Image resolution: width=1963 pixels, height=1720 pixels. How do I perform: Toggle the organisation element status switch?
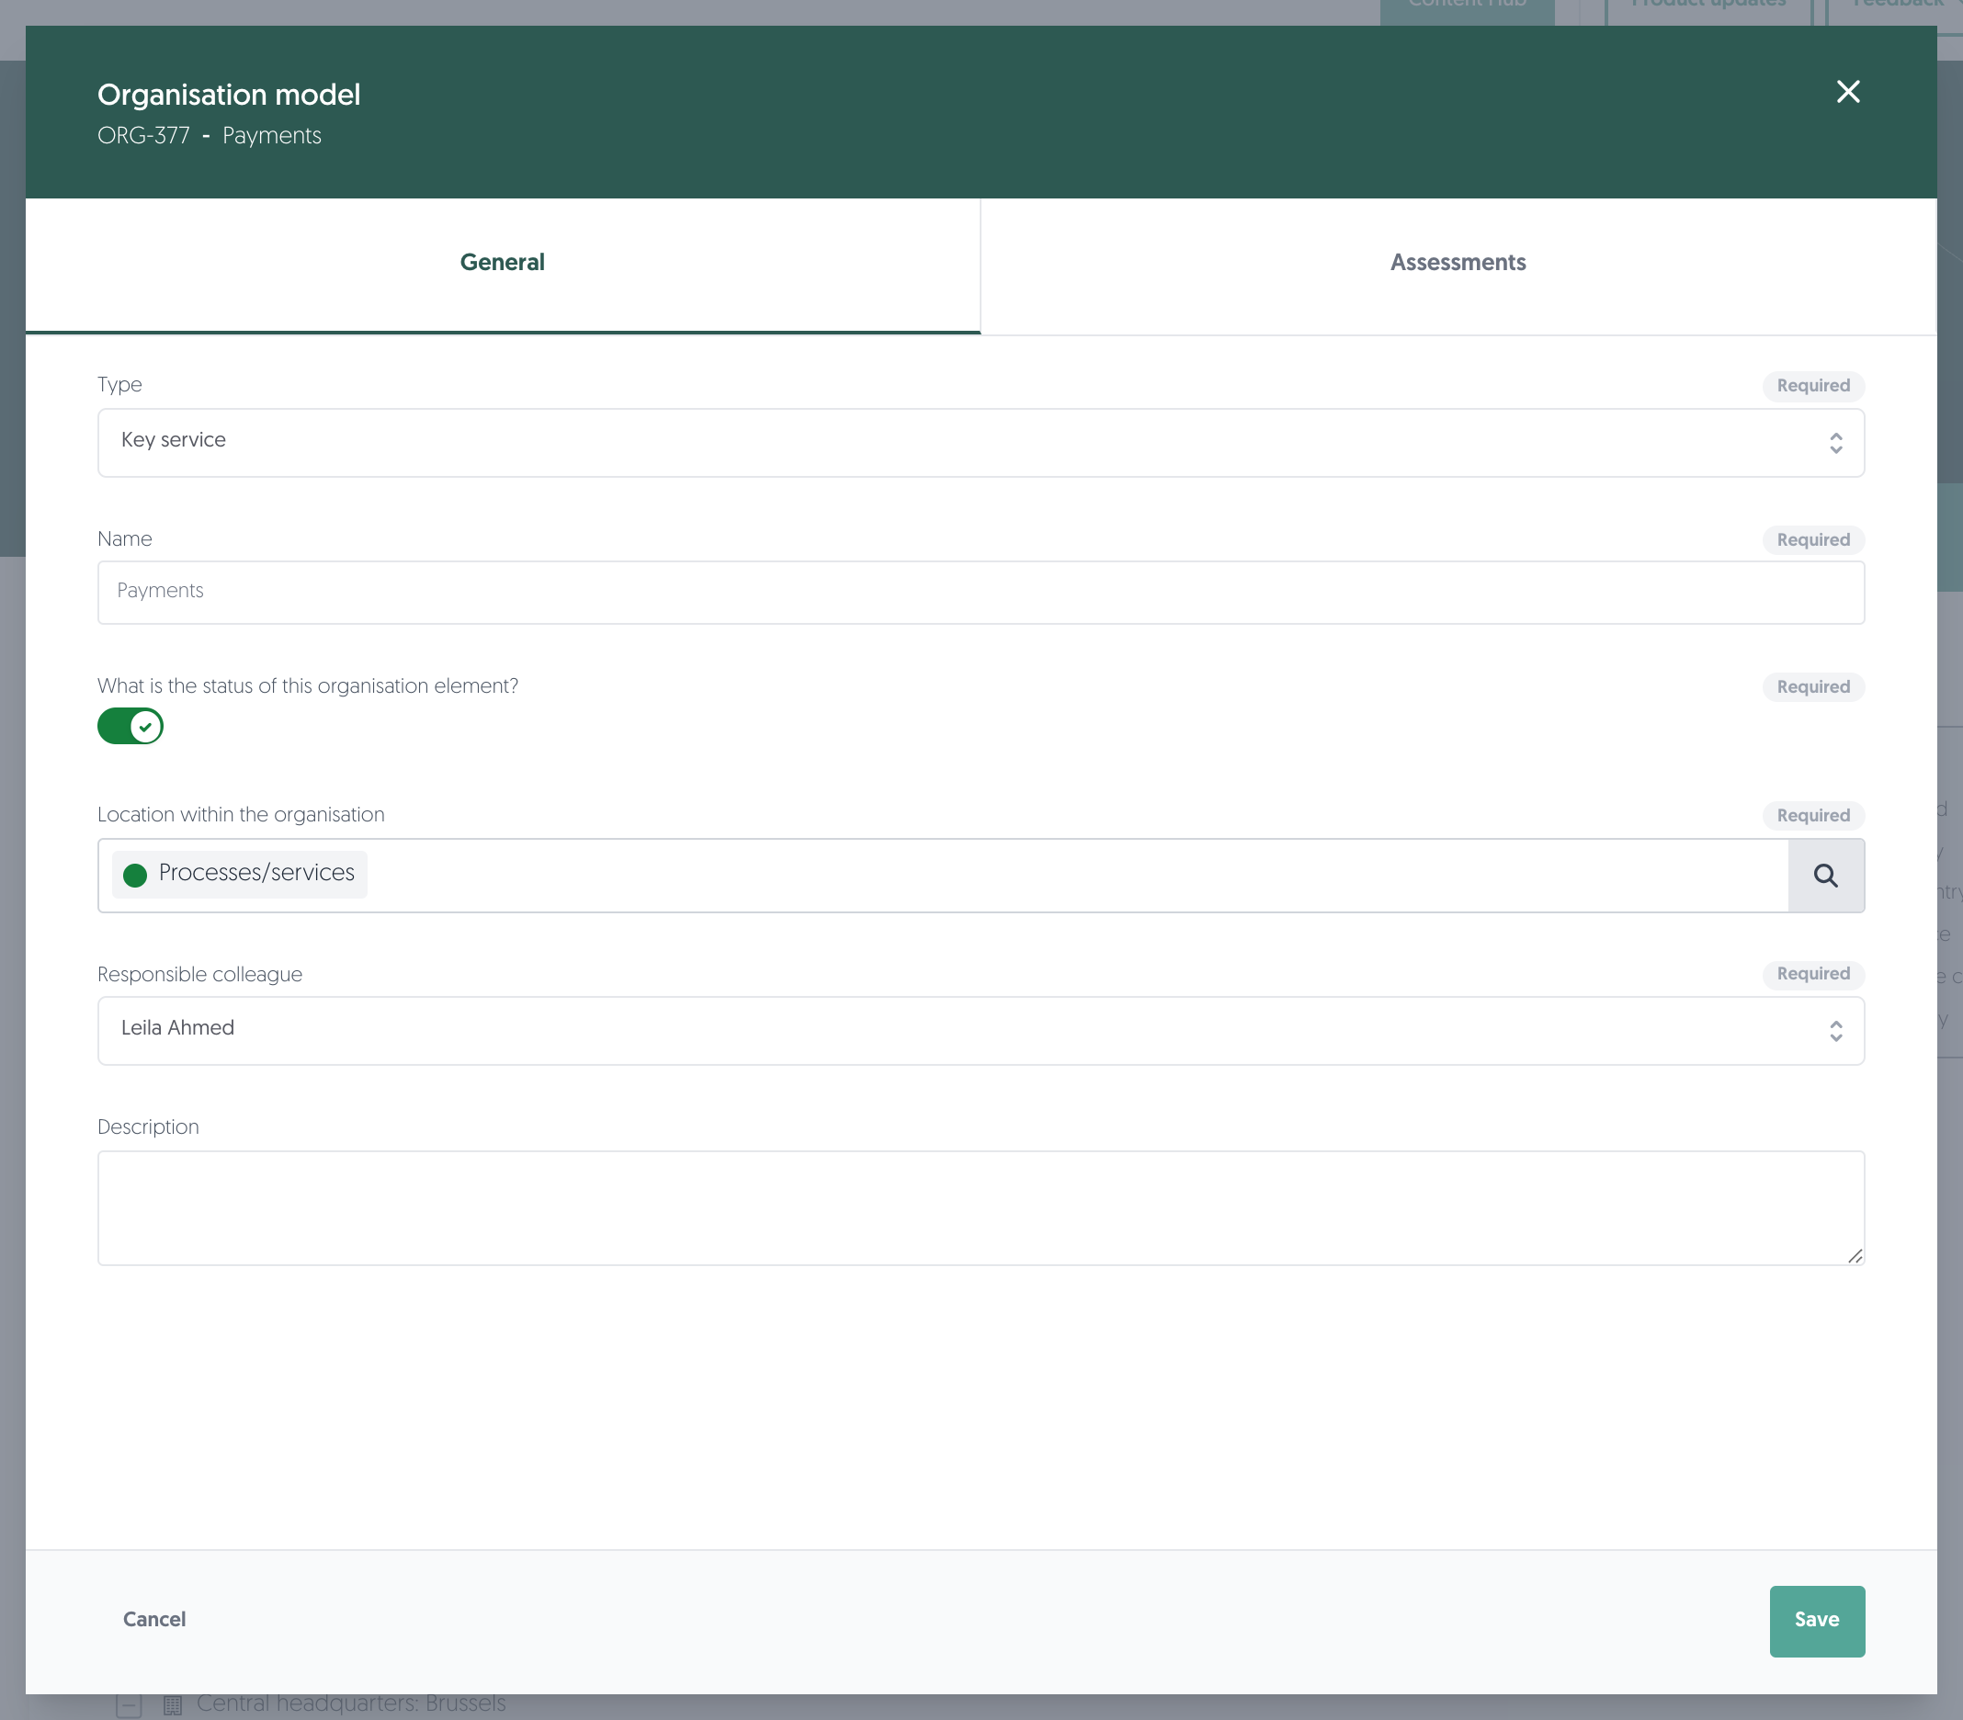click(x=130, y=727)
